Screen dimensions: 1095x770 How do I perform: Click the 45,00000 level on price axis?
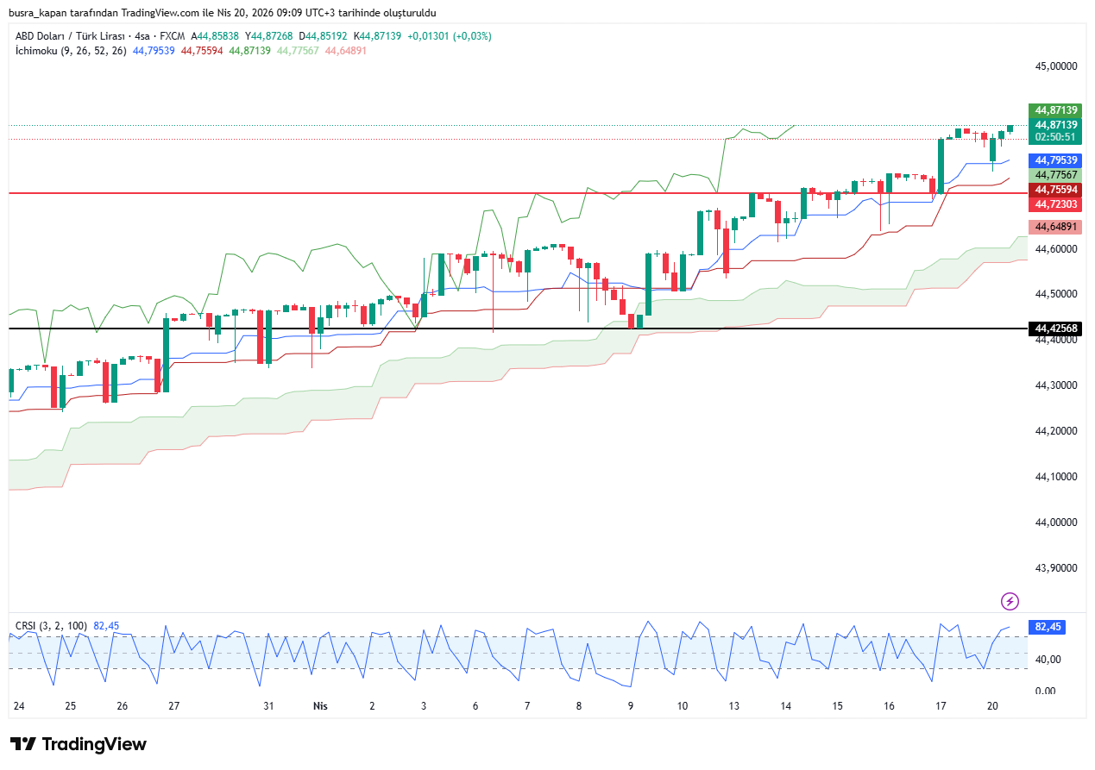[x=1055, y=66]
